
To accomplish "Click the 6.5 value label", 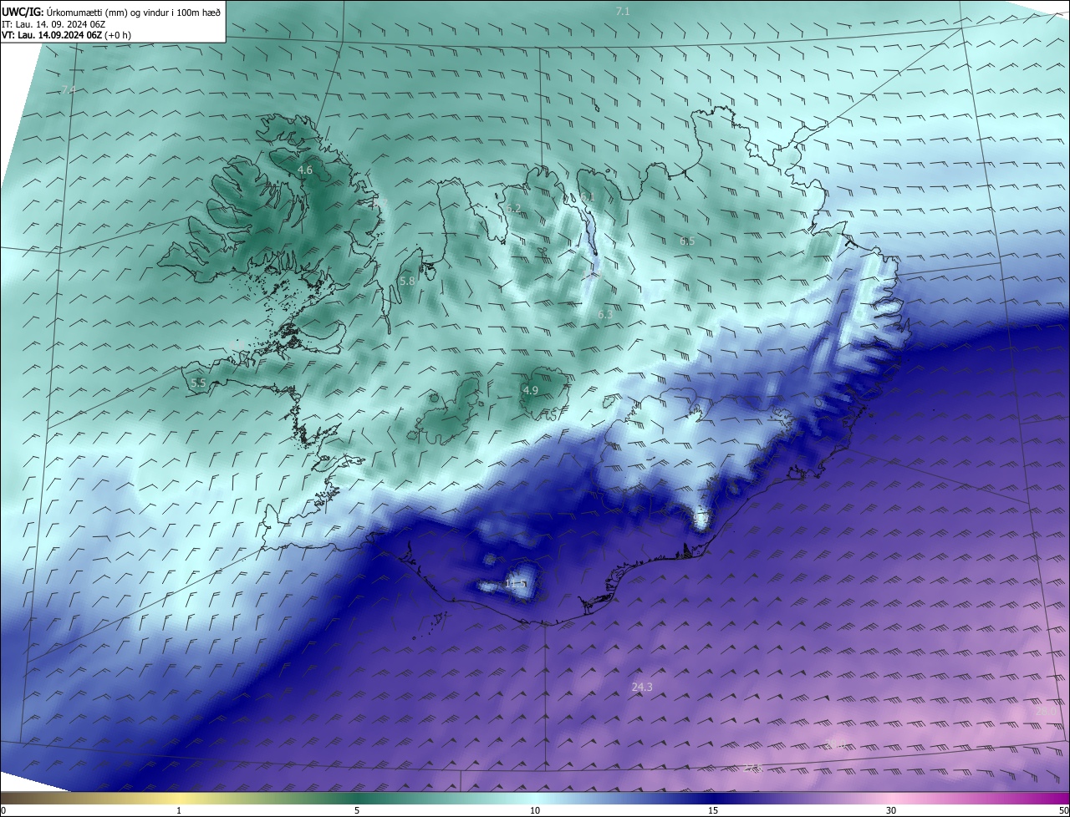I will (x=687, y=241).
